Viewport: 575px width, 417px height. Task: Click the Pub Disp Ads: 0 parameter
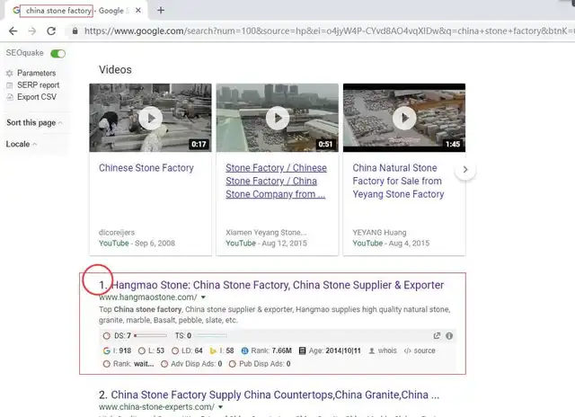[260, 364]
